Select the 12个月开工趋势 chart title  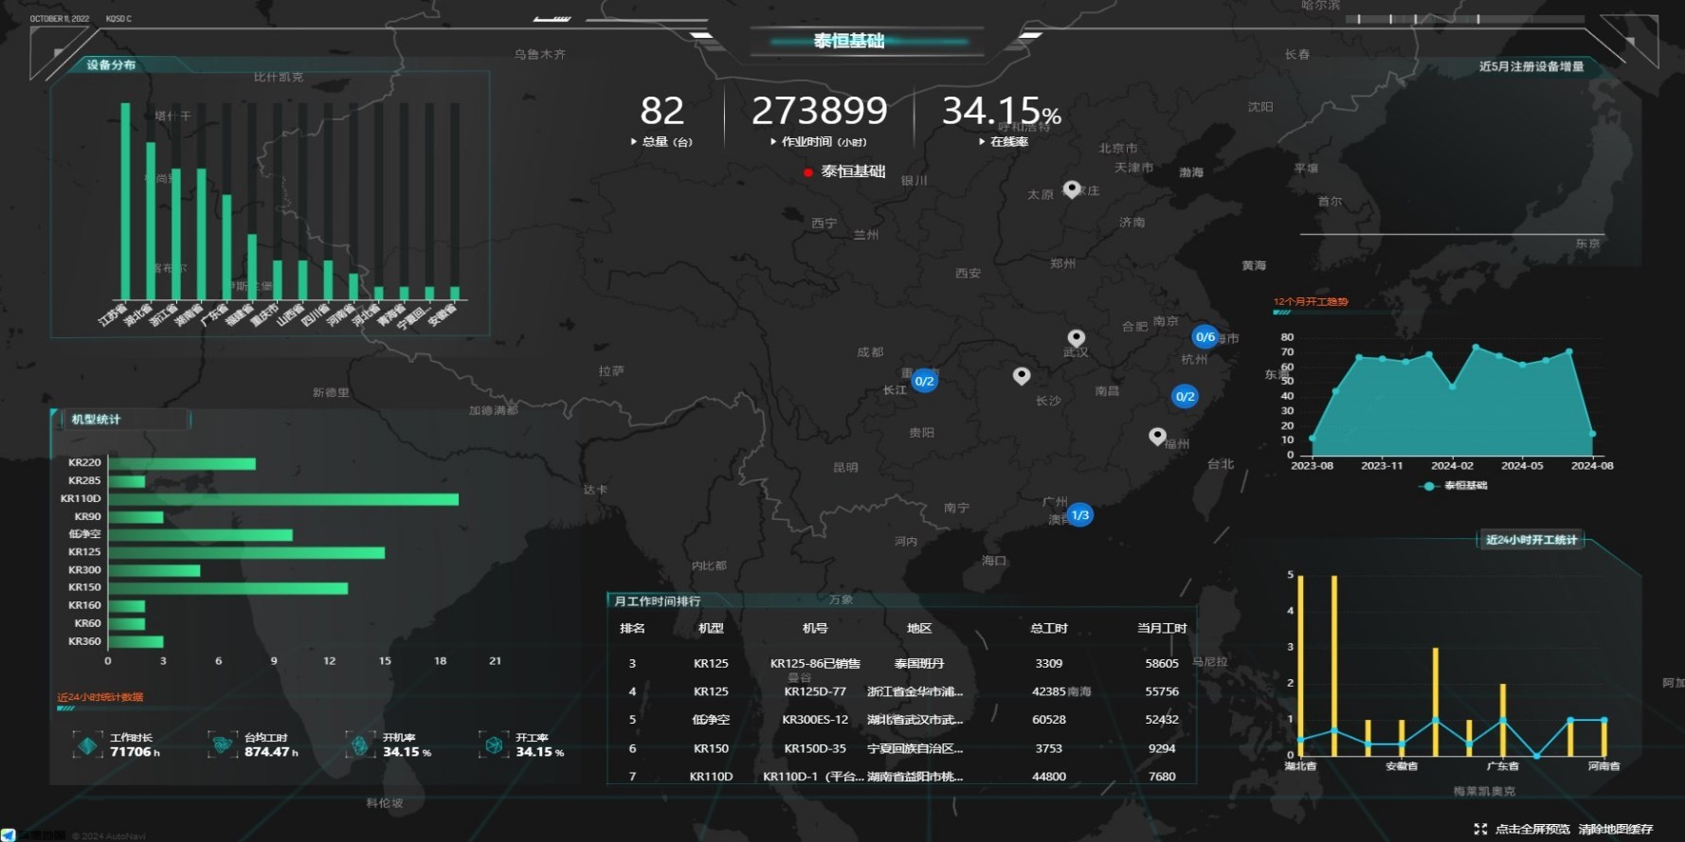pyautogui.click(x=1311, y=301)
